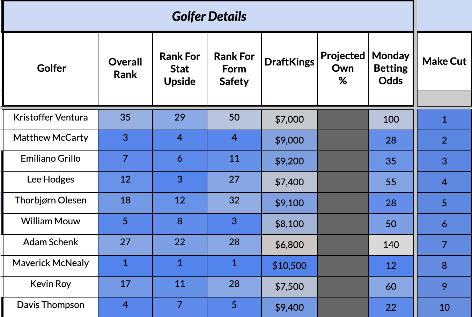Click the Monday Betting Odds header
Image resolution: width=472 pixels, height=317 pixels.
coord(391,68)
